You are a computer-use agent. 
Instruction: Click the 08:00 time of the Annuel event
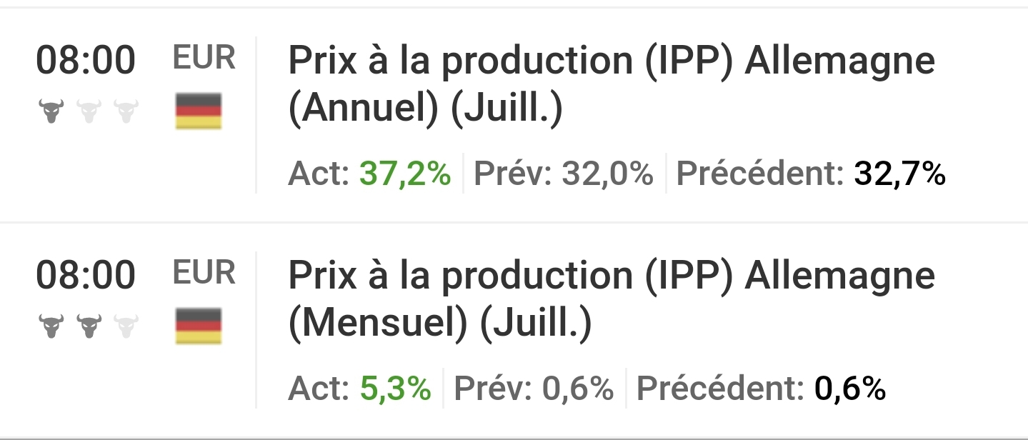86,60
